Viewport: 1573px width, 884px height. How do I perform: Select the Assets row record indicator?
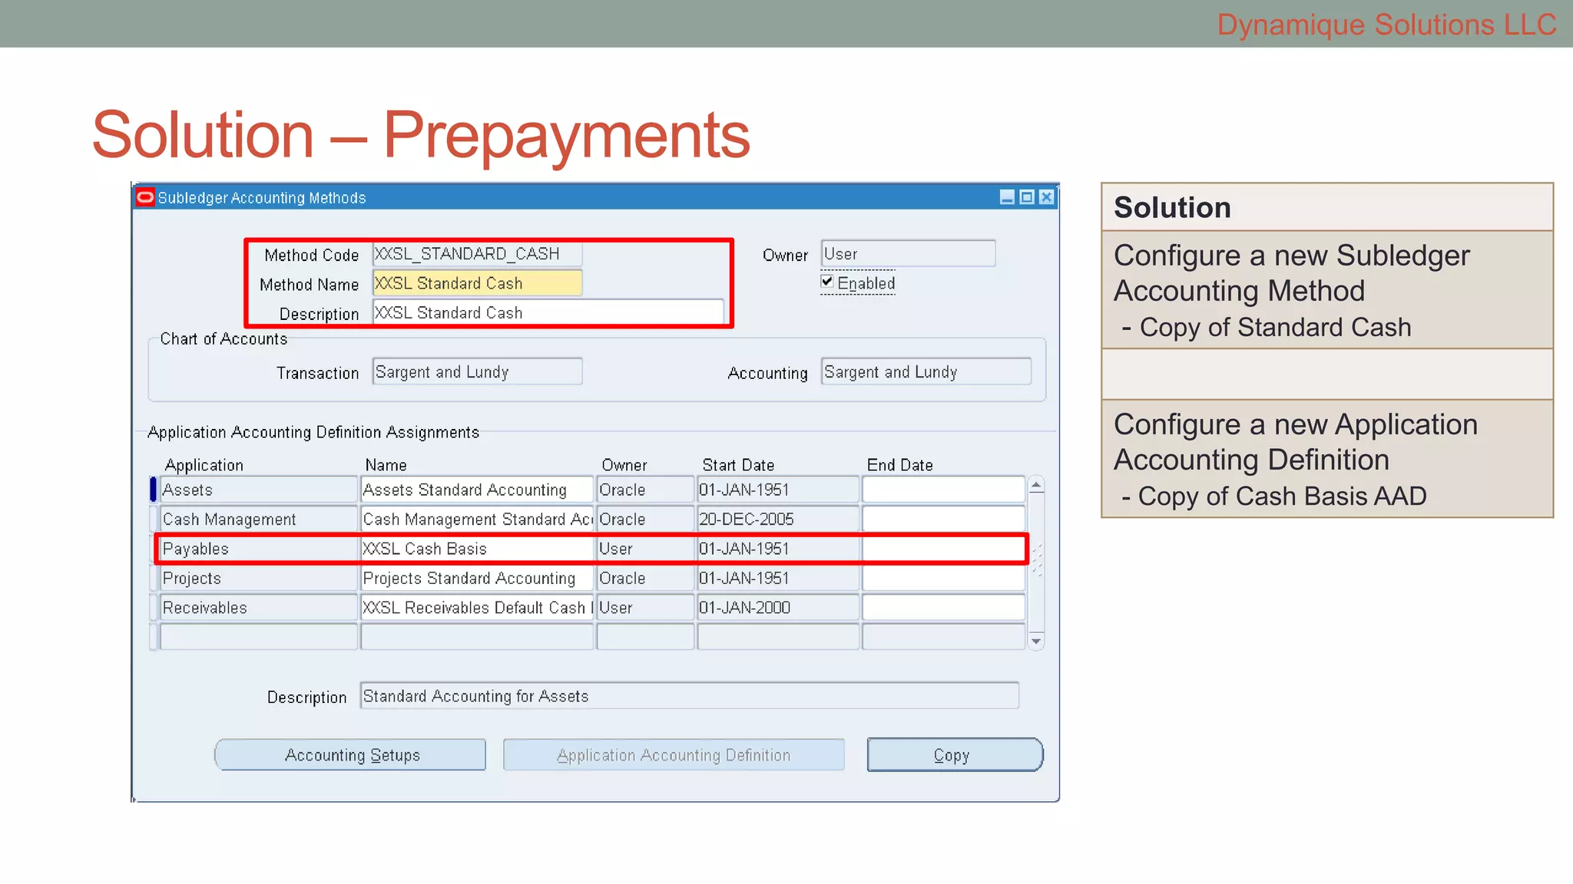(x=153, y=490)
